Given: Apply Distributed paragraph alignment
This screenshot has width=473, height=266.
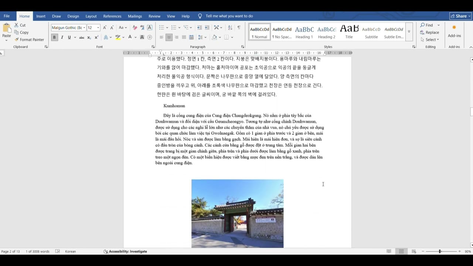Looking at the screenshot, I should pyautogui.click(x=191, y=37).
